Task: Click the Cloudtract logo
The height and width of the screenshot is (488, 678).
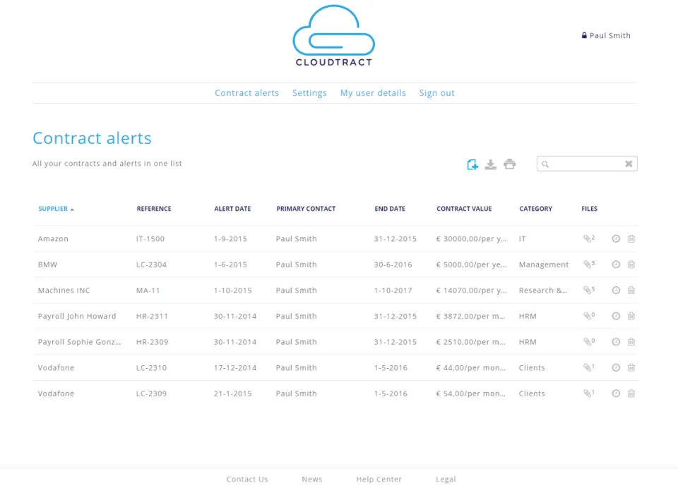Action: click(x=334, y=35)
